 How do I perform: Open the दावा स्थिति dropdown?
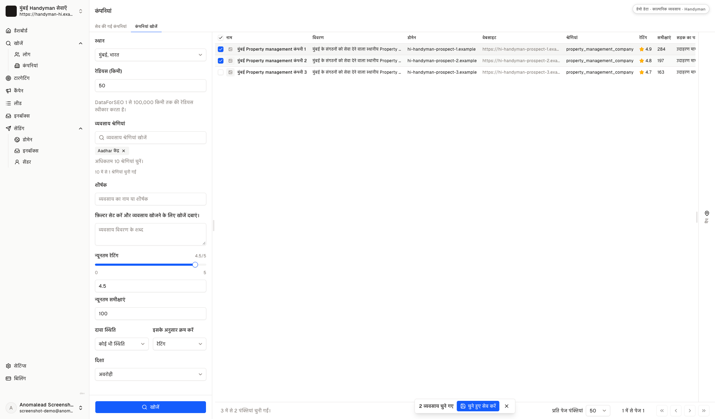tap(121, 344)
